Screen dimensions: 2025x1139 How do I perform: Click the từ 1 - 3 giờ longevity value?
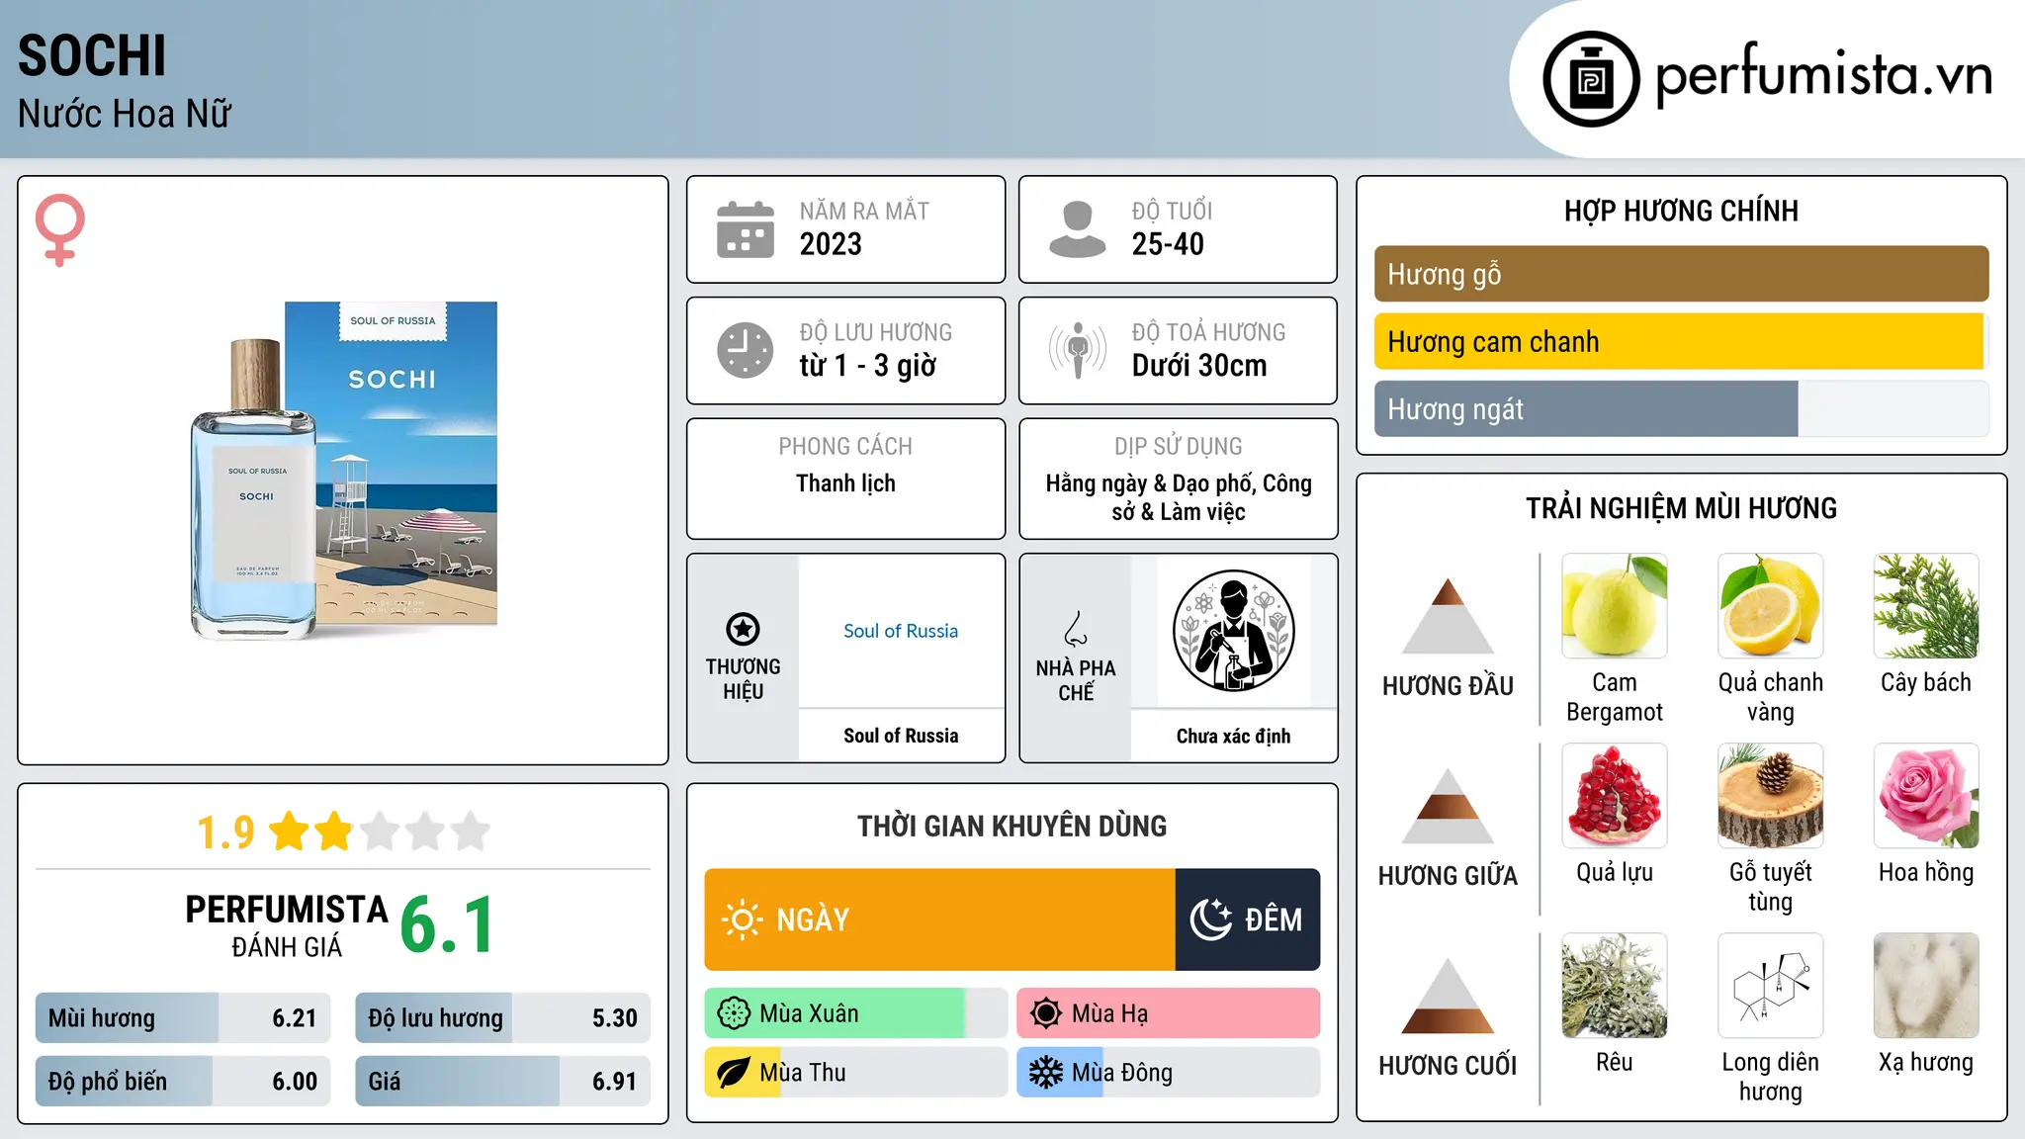(868, 366)
